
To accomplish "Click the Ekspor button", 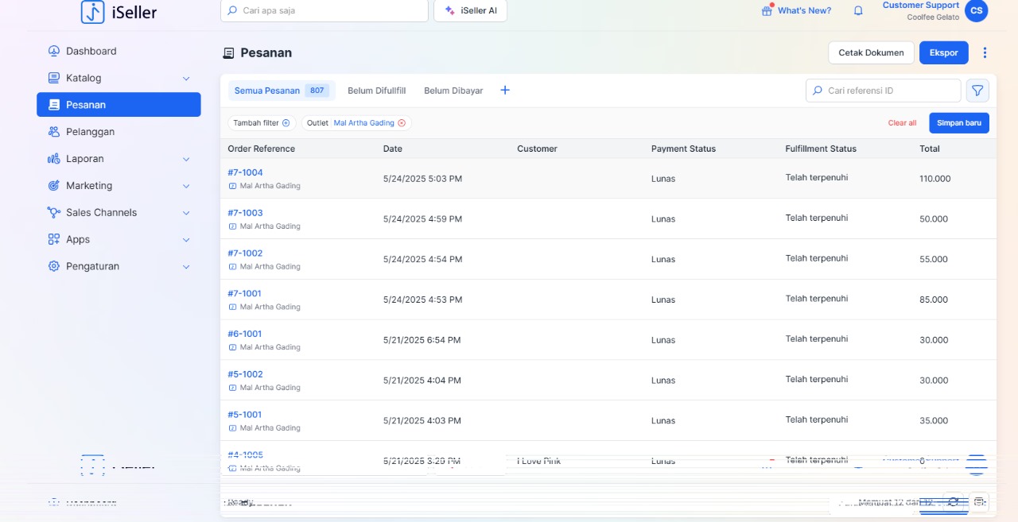I will click(943, 52).
